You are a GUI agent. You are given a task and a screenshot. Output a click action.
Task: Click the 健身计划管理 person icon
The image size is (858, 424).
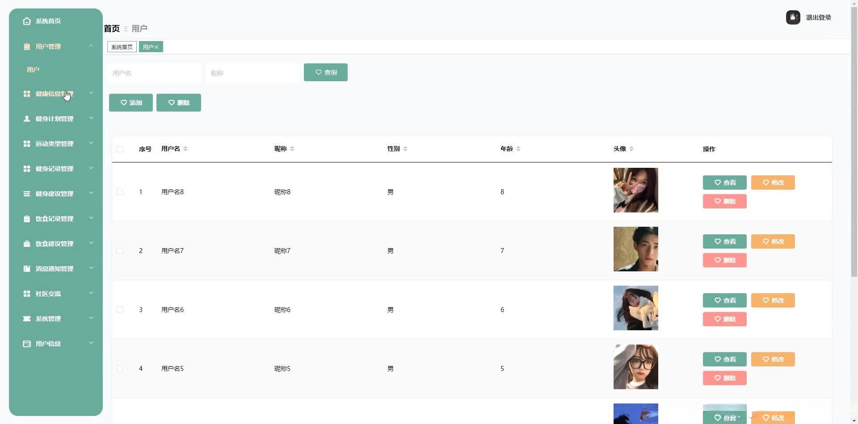pyautogui.click(x=27, y=119)
